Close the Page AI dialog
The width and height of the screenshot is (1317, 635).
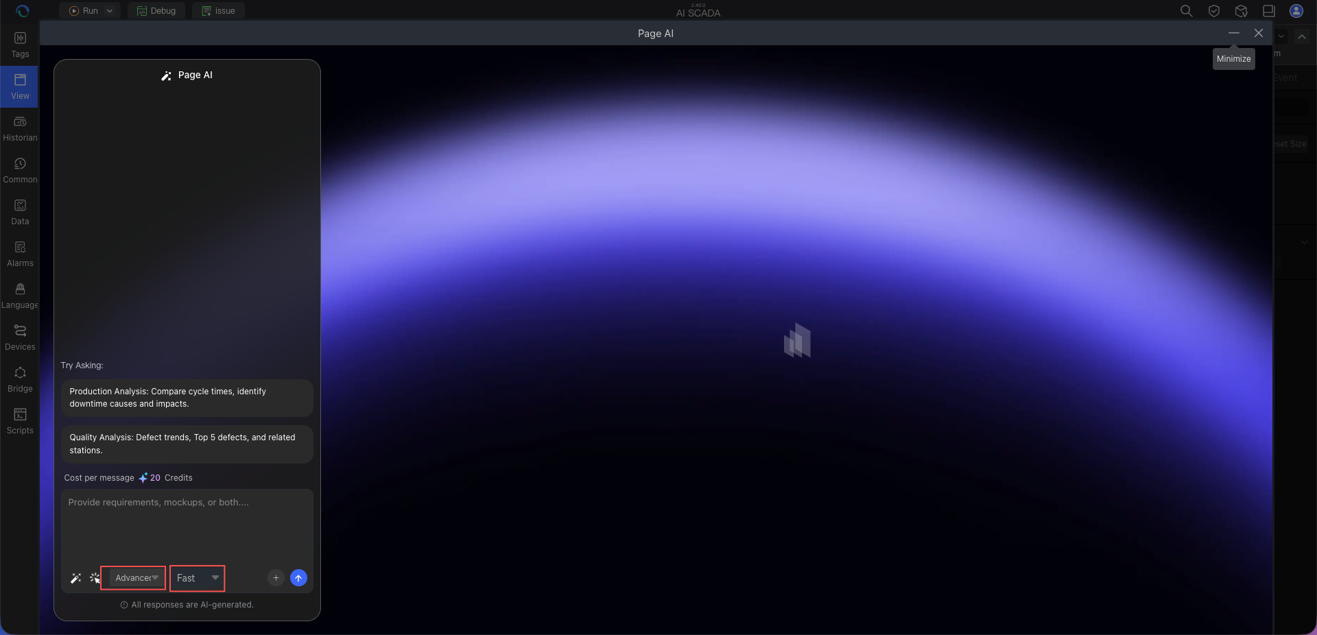coord(1259,33)
